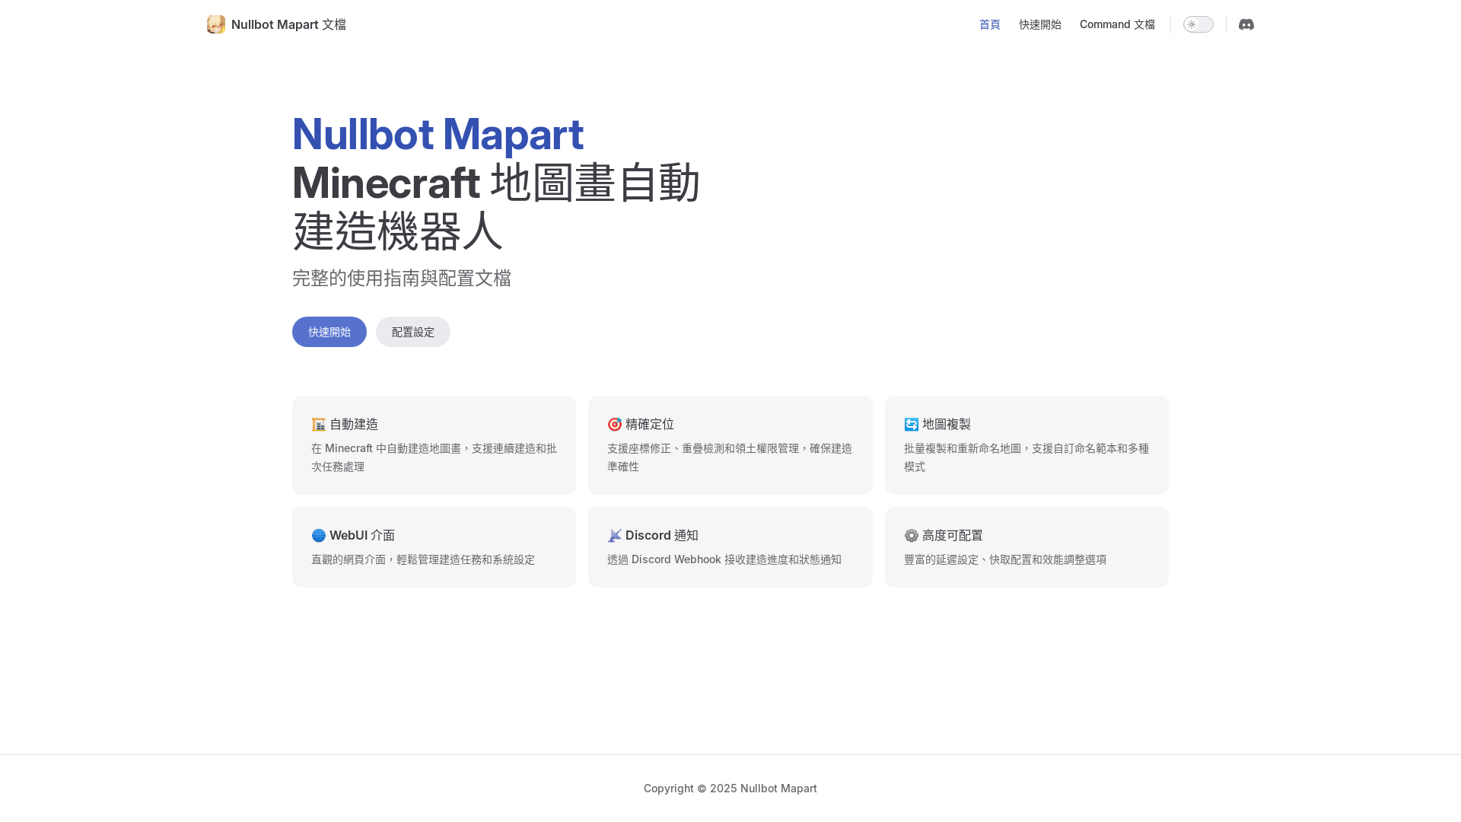The width and height of the screenshot is (1461, 822).
Task: Click the Minecraft 地圖畫自動建造機器人 heading
Action: 496,206
